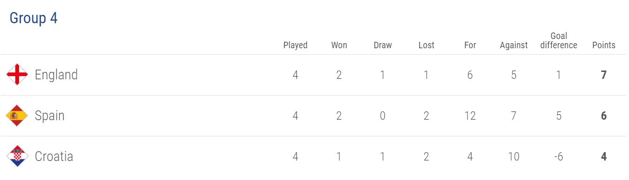The image size is (629, 180).
Task: Select the Against column header
Action: click(514, 45)
